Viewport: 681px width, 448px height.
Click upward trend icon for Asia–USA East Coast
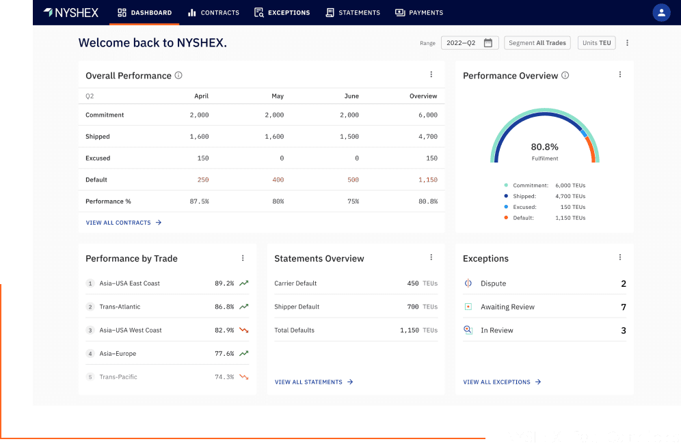click(x=244, y=283)
